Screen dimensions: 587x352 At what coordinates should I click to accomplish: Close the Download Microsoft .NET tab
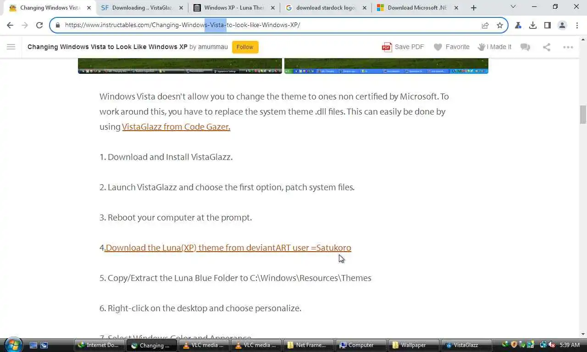click(456, 8)
